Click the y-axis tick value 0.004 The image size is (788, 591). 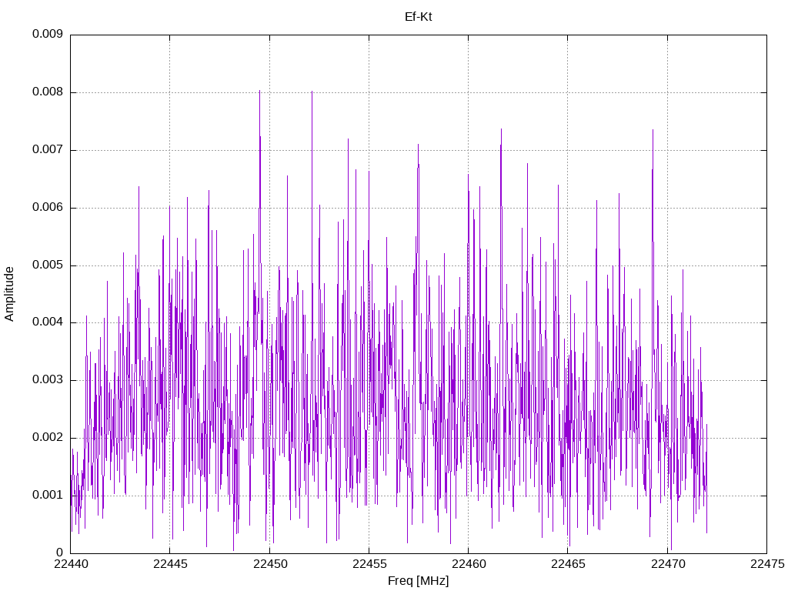[48, 322]
